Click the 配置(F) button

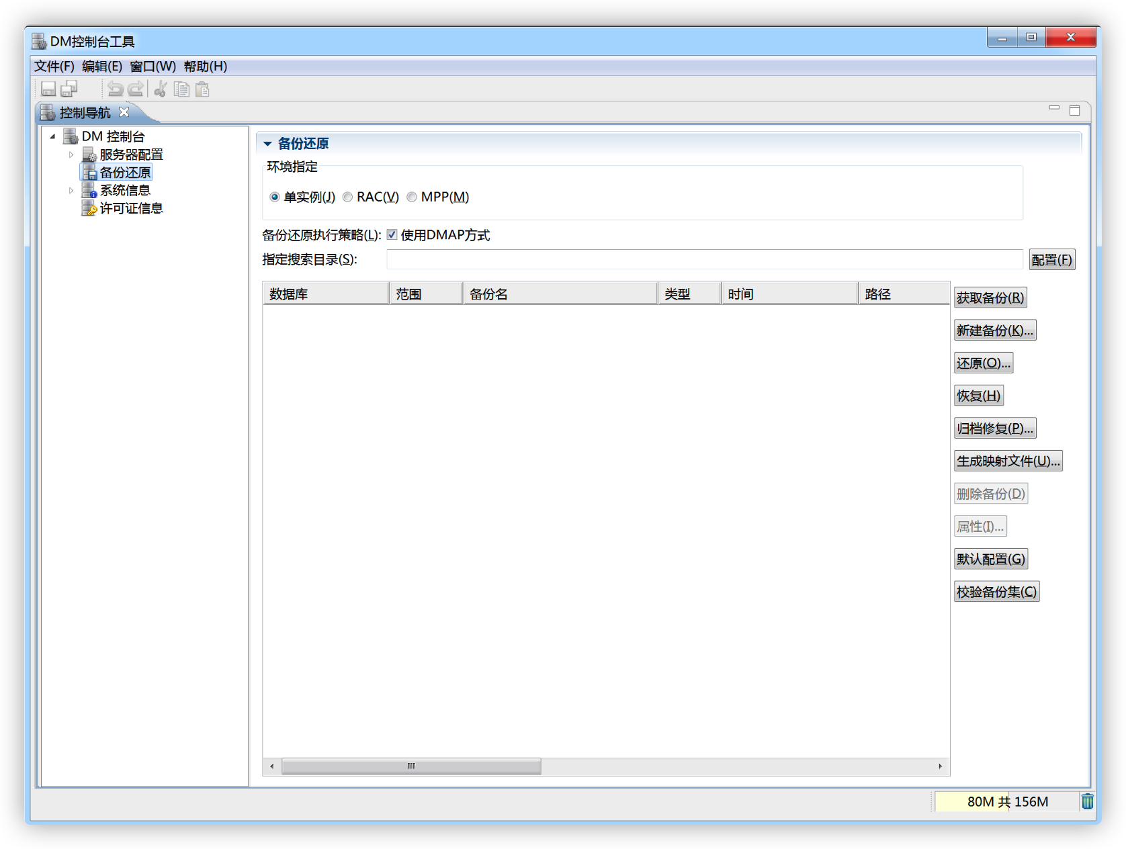point(1052,259)
